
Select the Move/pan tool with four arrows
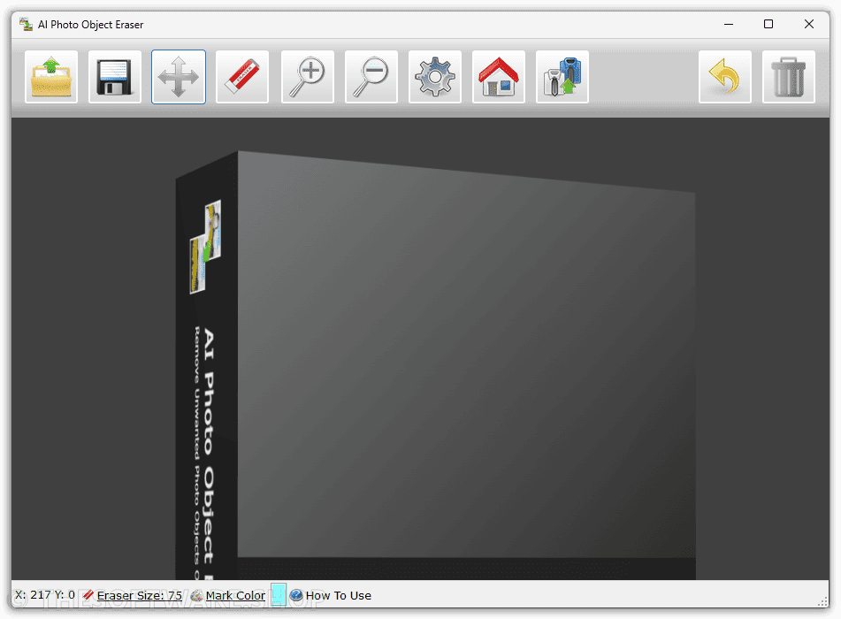click(179, 77)
